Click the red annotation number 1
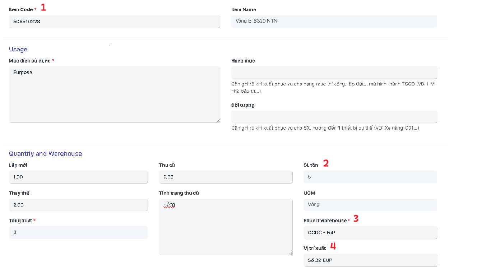The image size is (486, 269). [43, 7]
